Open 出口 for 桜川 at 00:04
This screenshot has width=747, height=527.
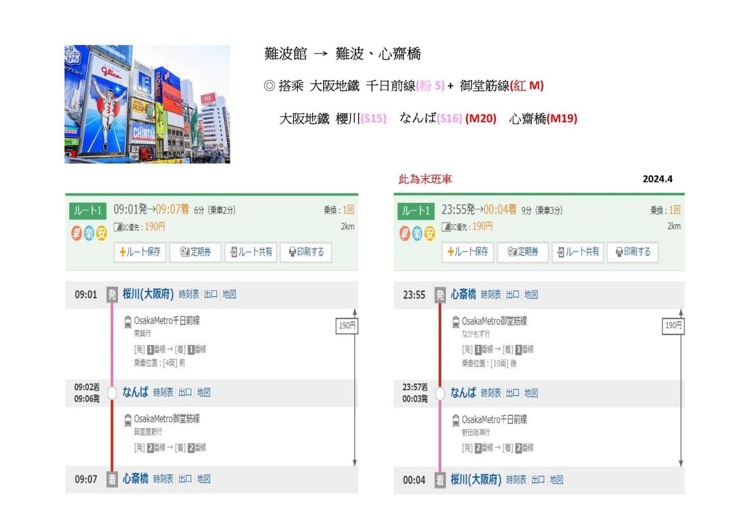tap(538, 480)
